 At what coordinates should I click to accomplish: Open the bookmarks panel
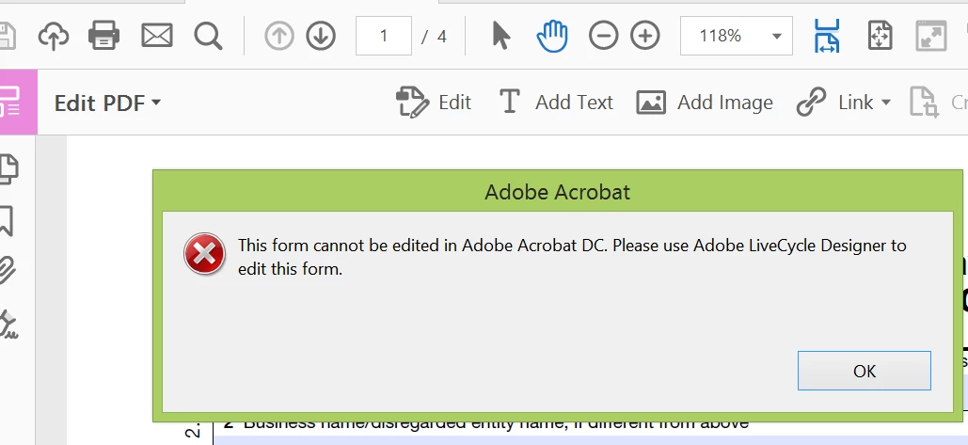pos(7,221)
